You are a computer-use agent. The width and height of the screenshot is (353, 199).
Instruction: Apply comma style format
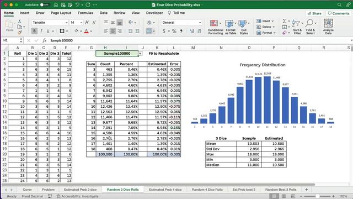tap(181, 31)
